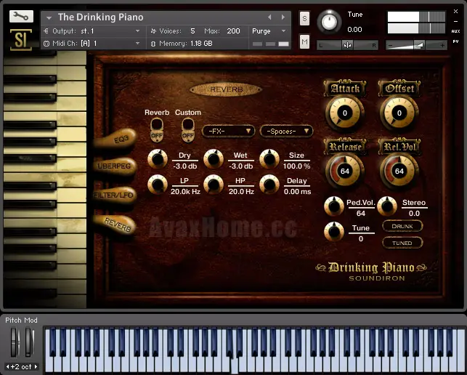This screenshot has height=375, width=467.
Task: Enable TUNED tuning mode
Action: (x=402, y=243)
